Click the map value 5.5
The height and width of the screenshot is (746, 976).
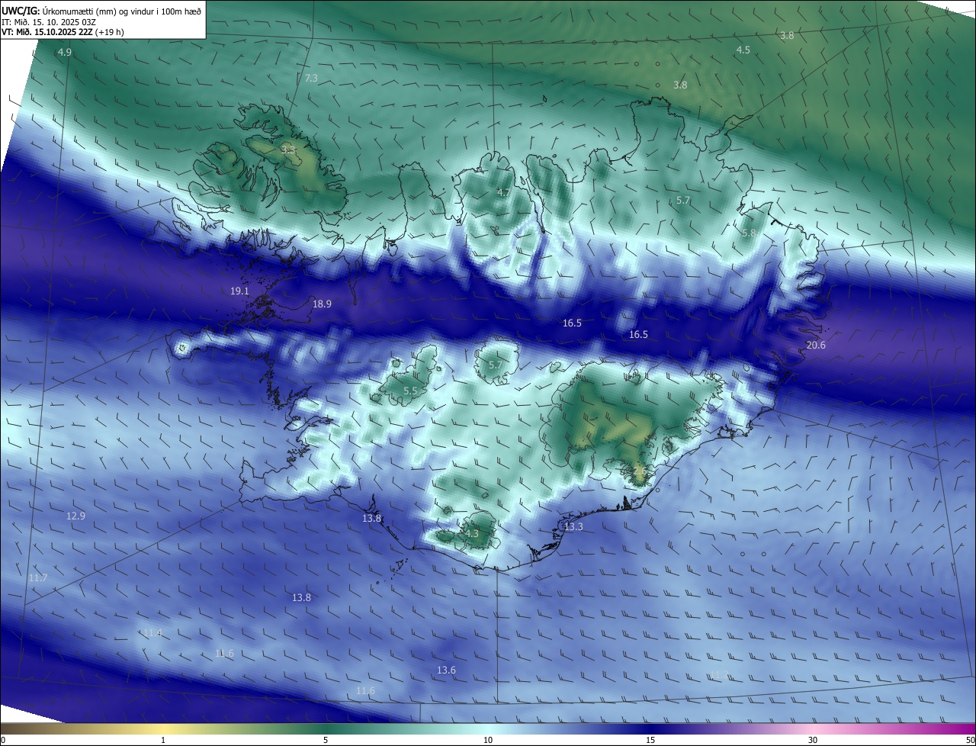(x=410, y=391)
